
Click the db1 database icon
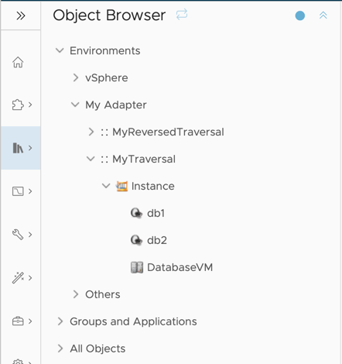(136, 213)
